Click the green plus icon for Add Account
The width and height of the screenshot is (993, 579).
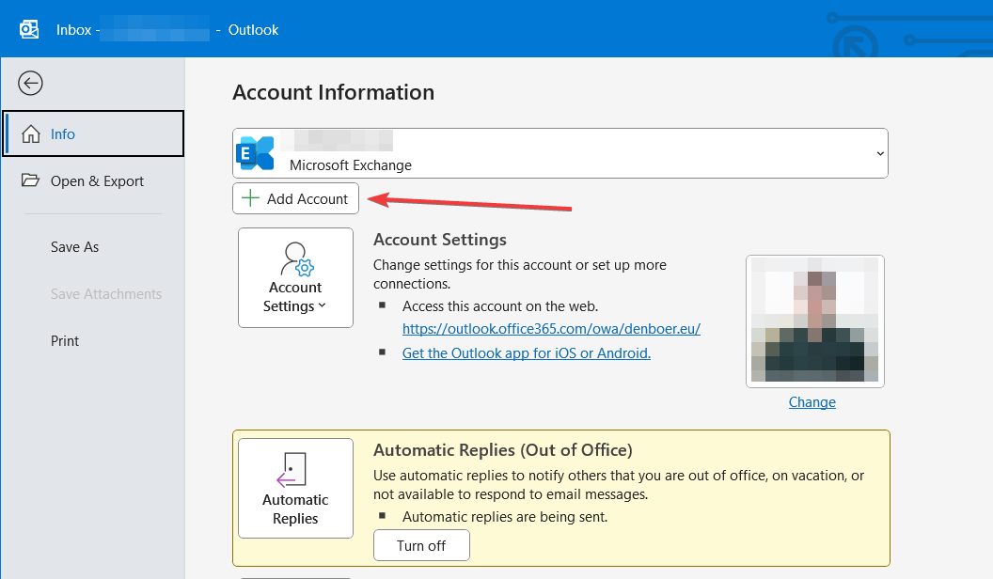coord(250,198)
